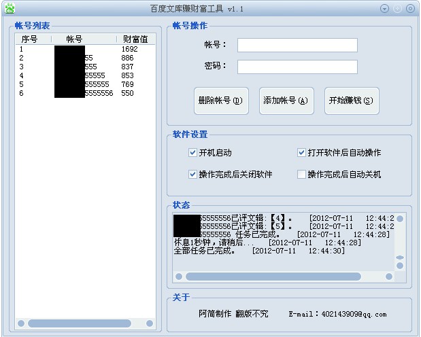
Task: Select account row 5 with value 769
Action: pos(85,84)
